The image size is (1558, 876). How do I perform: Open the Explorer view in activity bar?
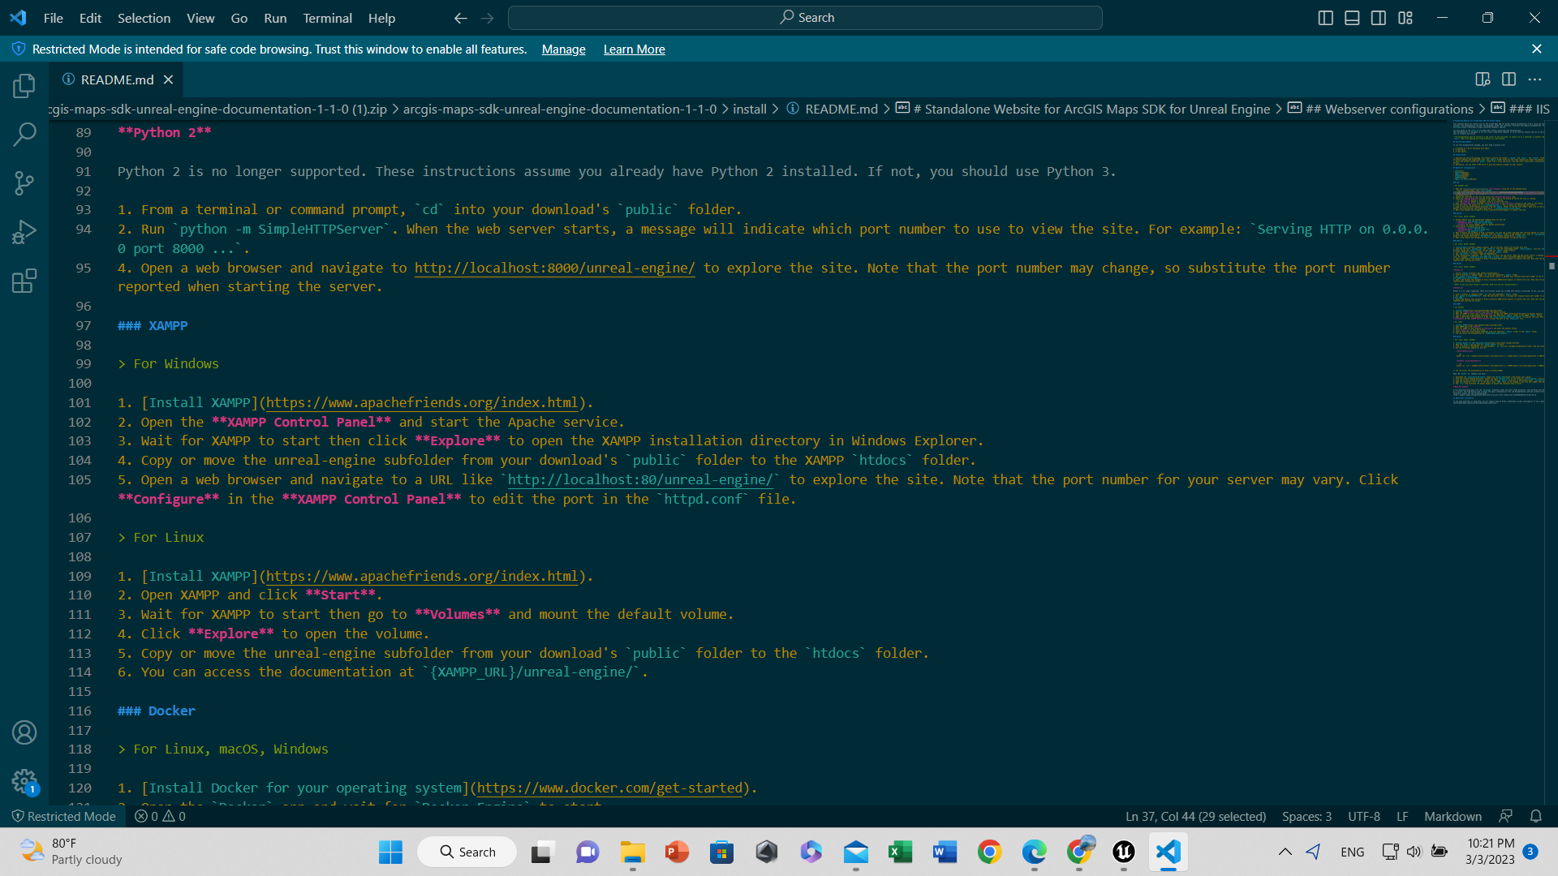click(x=24, y=86)
